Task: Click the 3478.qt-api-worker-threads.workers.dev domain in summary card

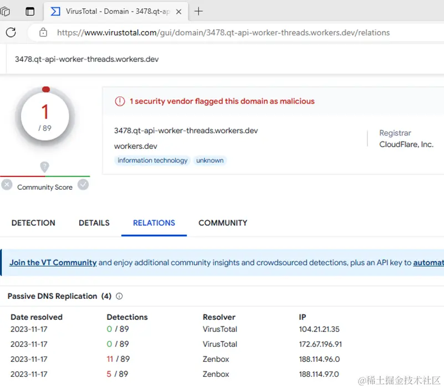Action: point(186,131)
